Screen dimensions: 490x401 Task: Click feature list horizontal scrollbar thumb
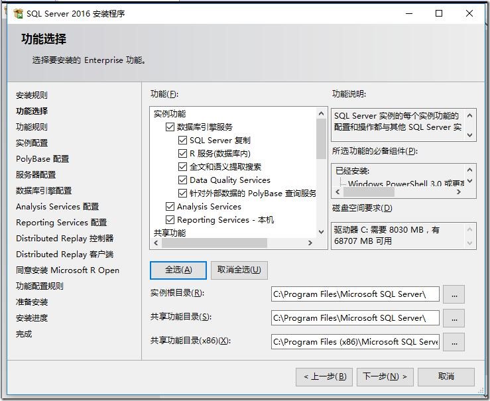[x=214, y=243]
